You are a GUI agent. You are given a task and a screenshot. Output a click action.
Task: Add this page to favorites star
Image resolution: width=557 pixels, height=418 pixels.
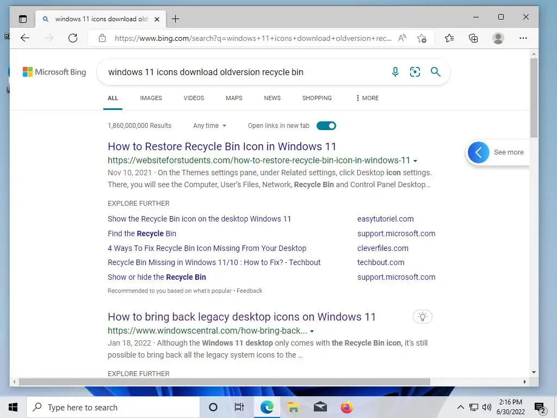click(422, 38)
